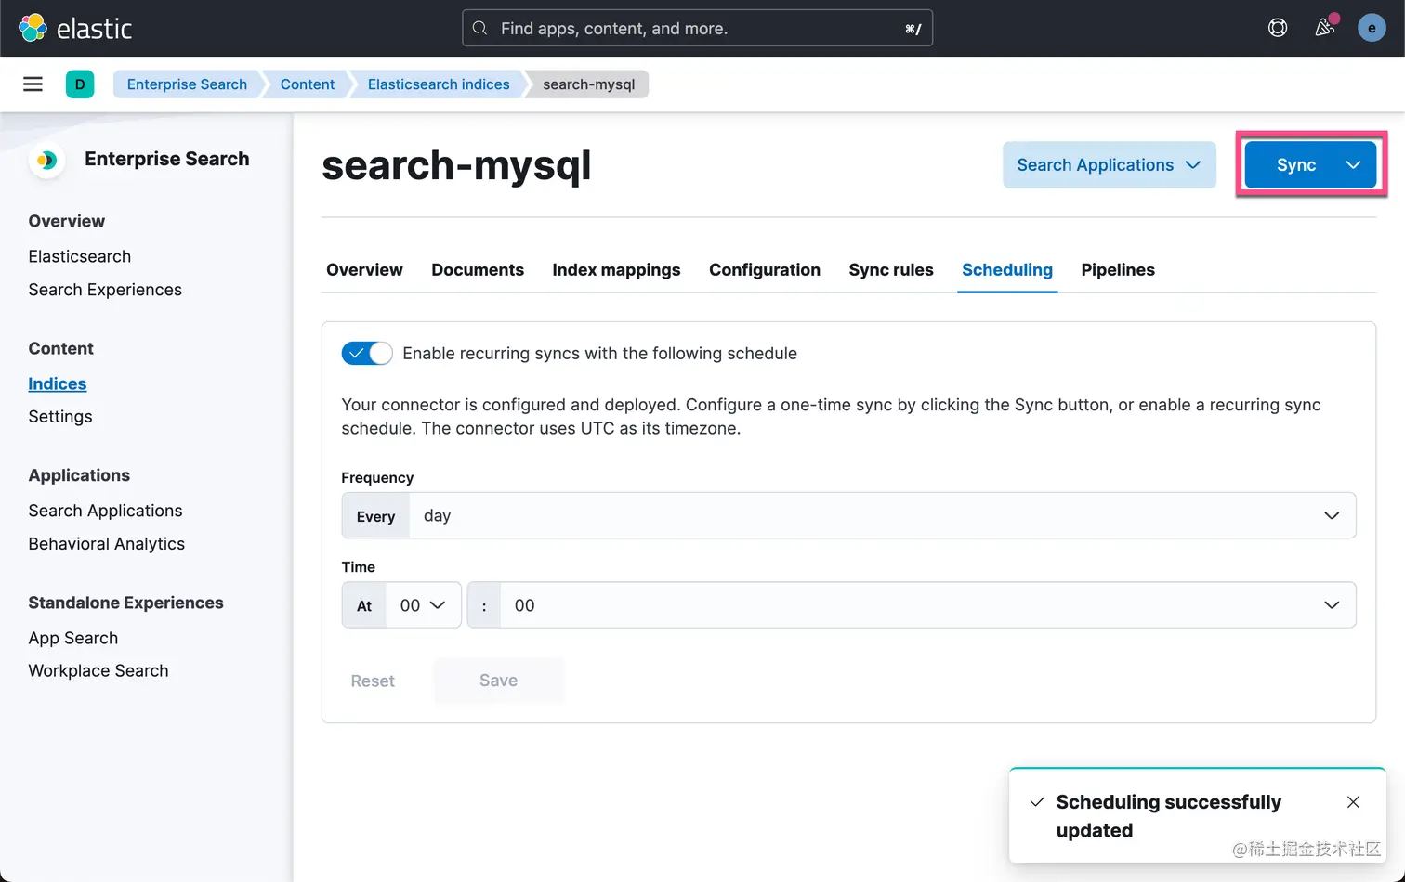
Task: Click the Scheduling successfully updated message
Action: coord(1169,816)
